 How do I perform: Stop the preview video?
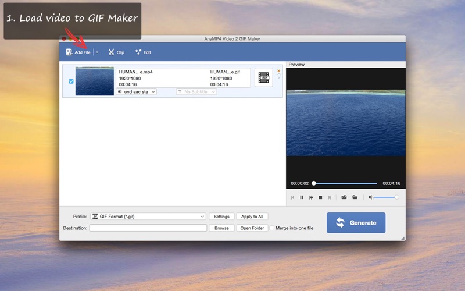pos(321,197)
